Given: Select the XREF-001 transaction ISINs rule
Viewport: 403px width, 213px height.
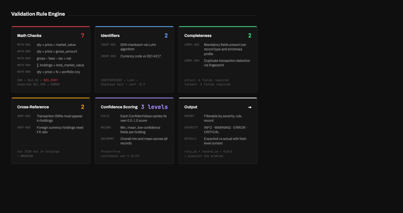Looking at the screenshot, I should pos(24,116).
